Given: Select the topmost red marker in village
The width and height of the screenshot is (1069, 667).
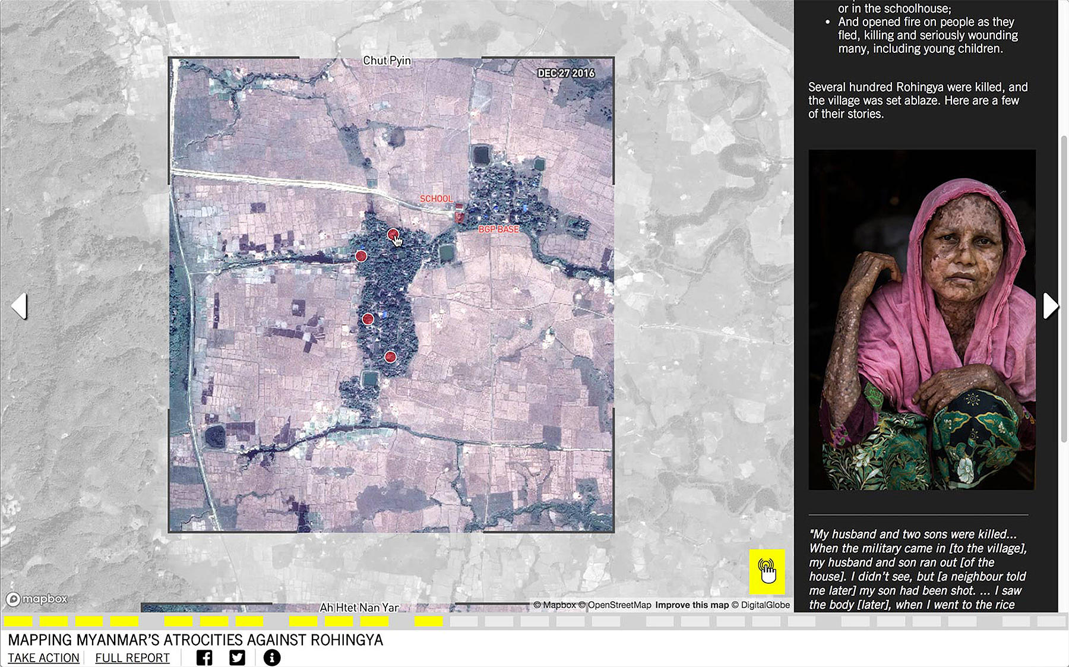Looking at the screenshot, I should click(x=393, y=235).
